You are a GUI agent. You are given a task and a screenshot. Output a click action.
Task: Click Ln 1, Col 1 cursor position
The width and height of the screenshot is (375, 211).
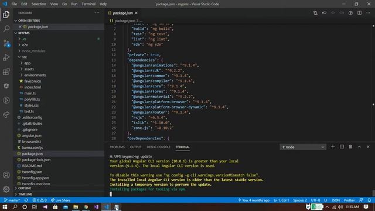pos(281,200)
